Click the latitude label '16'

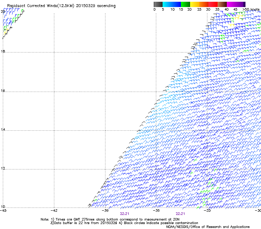click(x=3, y=91)
